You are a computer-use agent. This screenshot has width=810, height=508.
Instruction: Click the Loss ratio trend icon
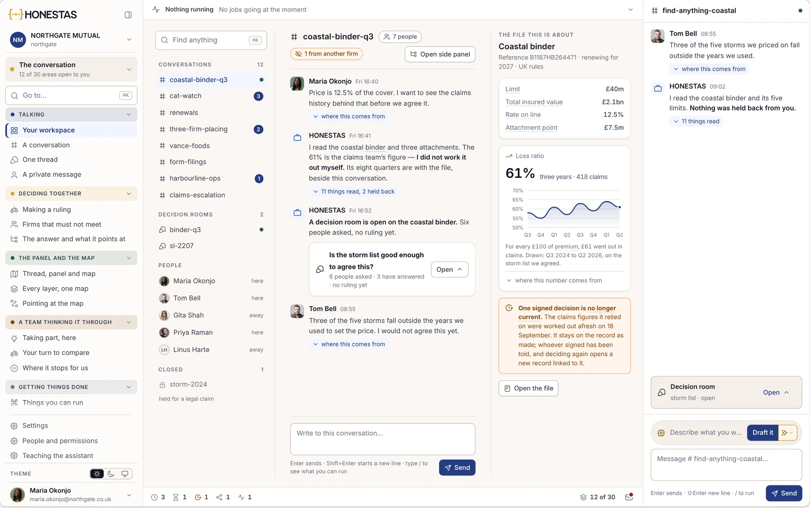(509, 156)
